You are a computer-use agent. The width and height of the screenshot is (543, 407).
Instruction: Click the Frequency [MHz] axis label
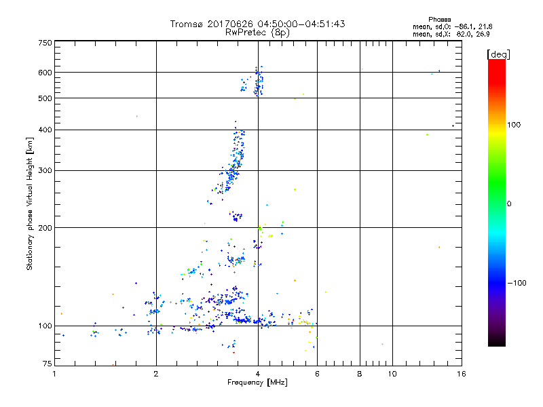[257, 383]
